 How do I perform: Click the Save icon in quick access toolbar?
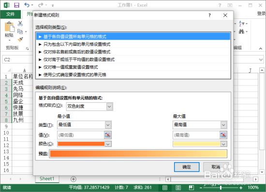16,5
